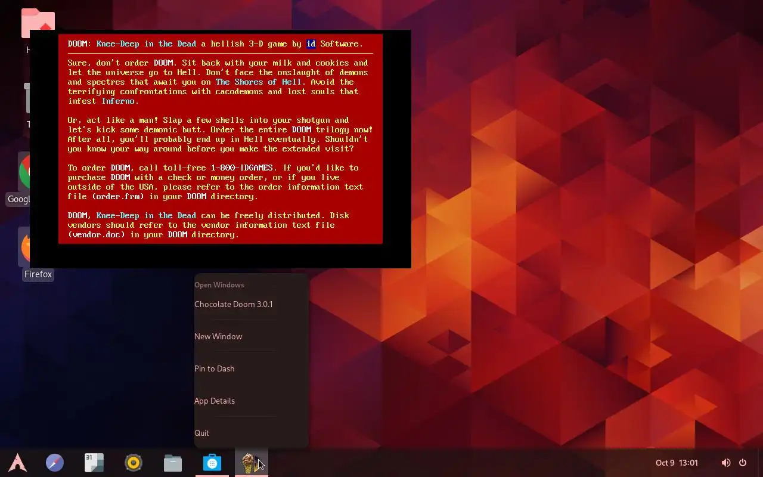Open the calendar app in the dock
The height and width of the screenshot is (477, 763).
point(94,463)
